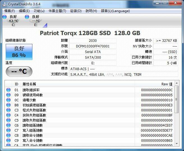Click the status orb for attribute C6 讀取磁區總數

point(8,125)
